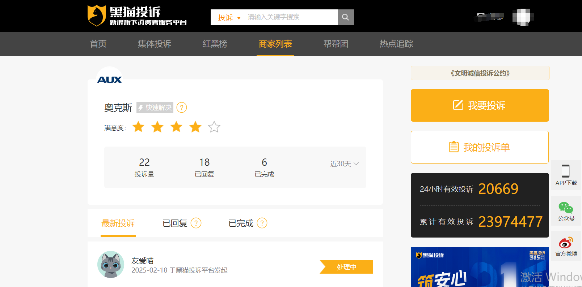Select the 商家列表 nav tab

(x=275, y=44)
